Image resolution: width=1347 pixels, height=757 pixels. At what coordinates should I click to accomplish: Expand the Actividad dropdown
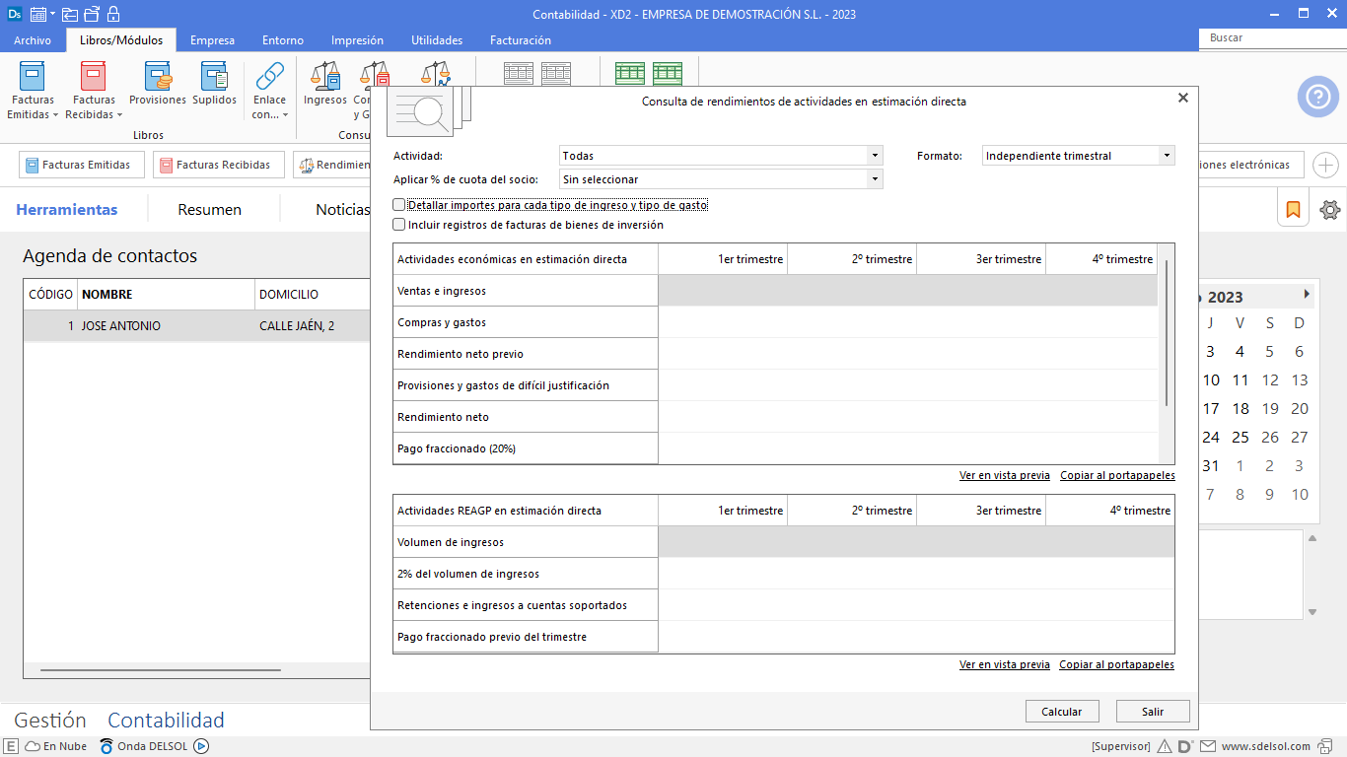pos(874,156)
